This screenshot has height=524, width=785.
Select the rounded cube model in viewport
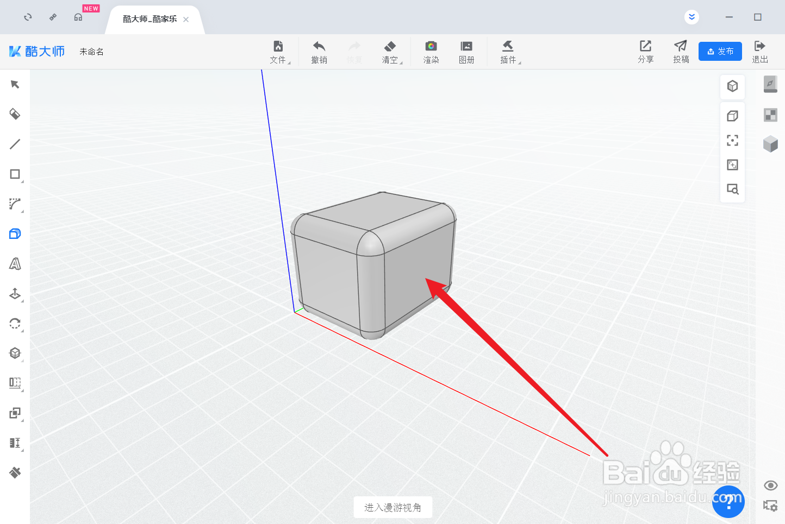point(373,265)
